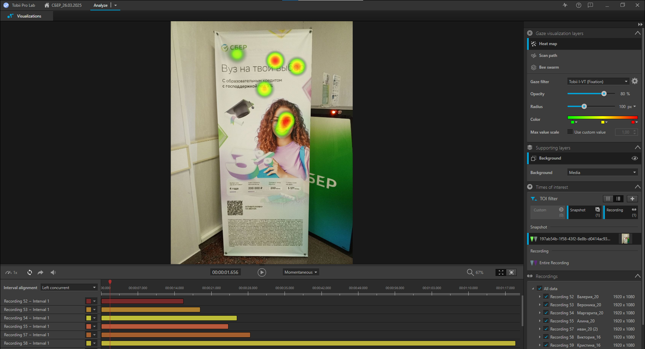Collapse the Times of interest section
This screenshot has height=349, width=645.
[x=637, y=187]
